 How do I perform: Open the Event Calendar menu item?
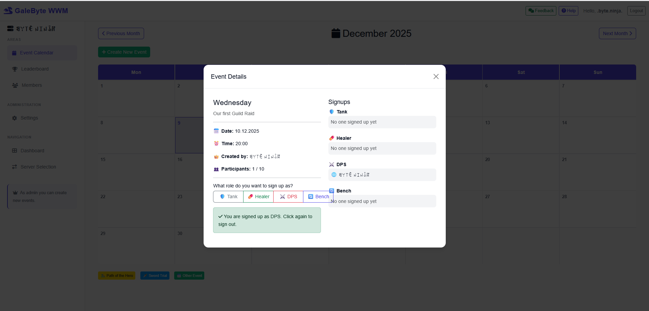37,53
